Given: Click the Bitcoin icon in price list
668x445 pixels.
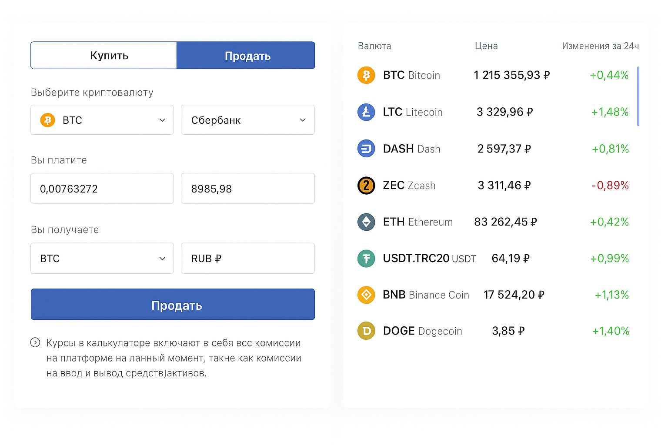Looking at the screenshot, I should pyautogui.click(x=366, y=75).
